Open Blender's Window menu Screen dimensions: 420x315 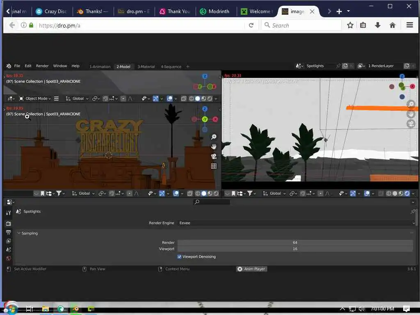click(60, 66)
